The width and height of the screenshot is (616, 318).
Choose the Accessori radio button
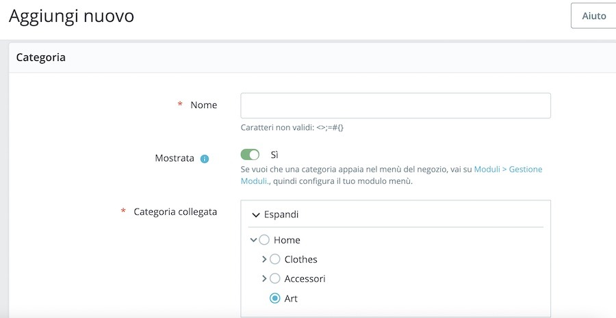(275, 278)
